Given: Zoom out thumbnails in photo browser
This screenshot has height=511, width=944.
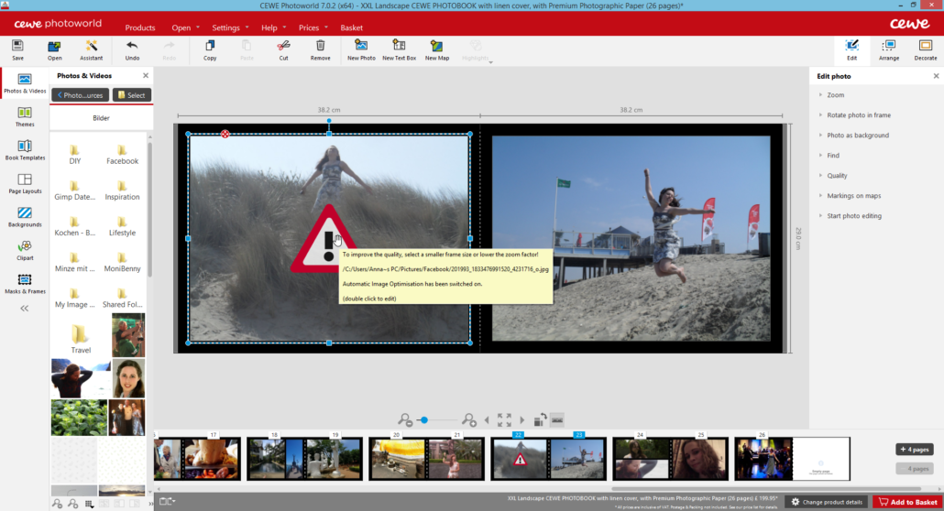Looking at the screenshot, I should point(57,504).
